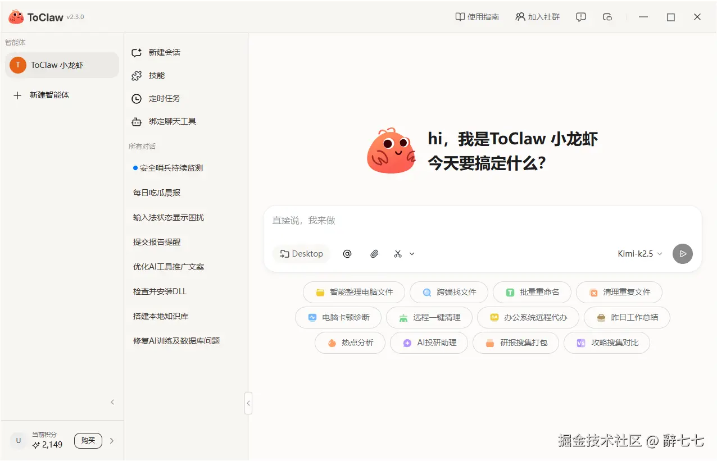Open the Kimi-k2.5 model dropdown

[x=640, y=254]
